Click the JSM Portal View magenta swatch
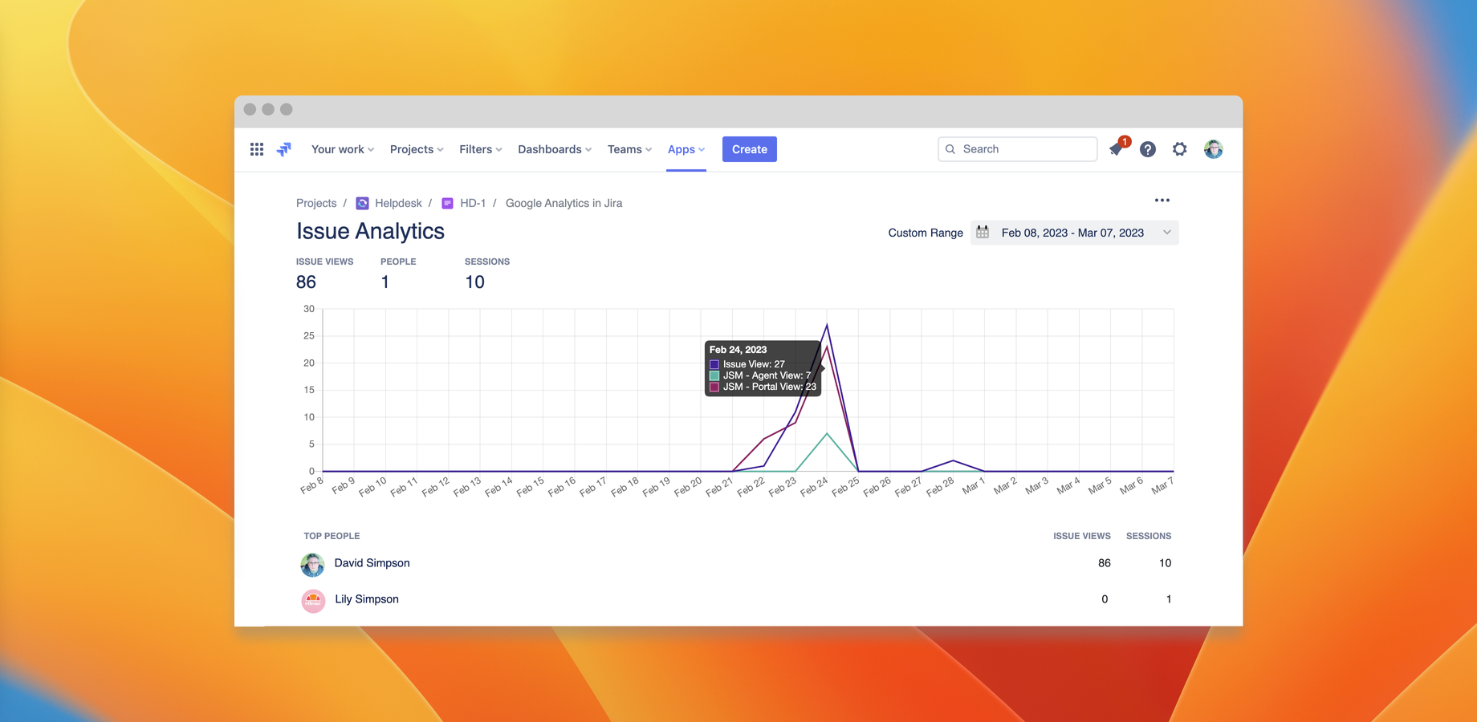Screen dimensions: 1477x722 (714, 387)
